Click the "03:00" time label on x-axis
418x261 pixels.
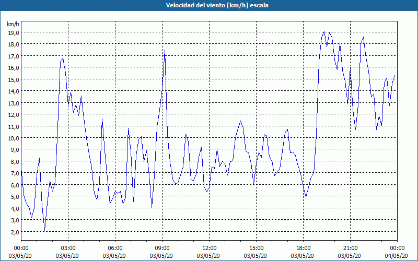[67, 248]
